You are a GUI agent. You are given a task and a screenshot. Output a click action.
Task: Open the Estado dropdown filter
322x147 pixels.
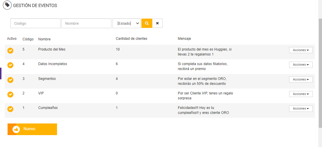127,23
